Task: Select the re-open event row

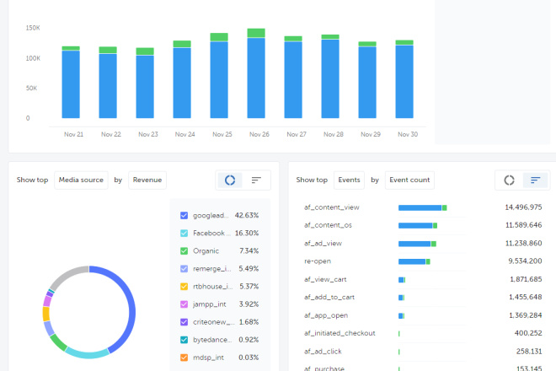Action: 423,261
